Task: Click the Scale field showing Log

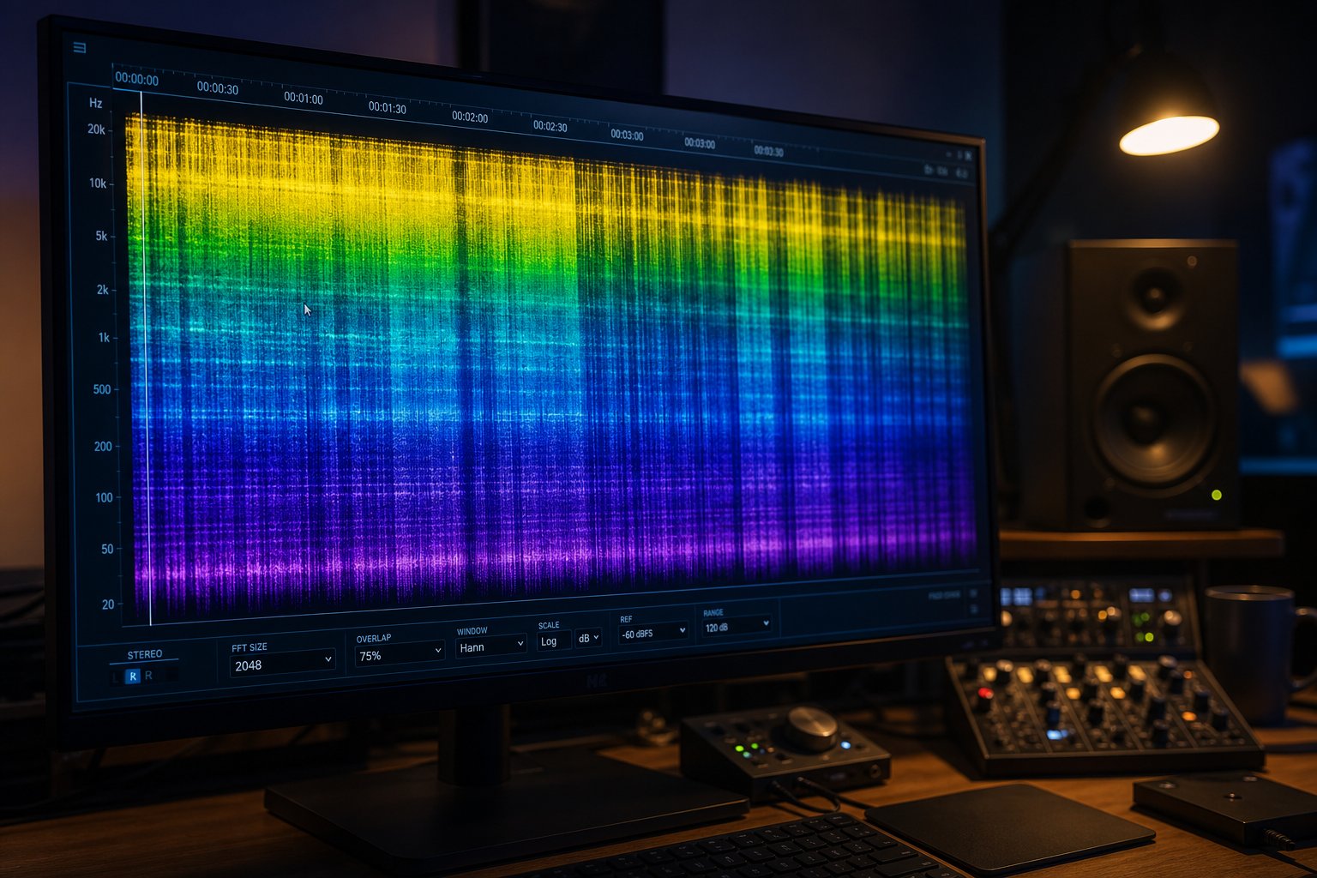Action: click(x=553, y=640)
